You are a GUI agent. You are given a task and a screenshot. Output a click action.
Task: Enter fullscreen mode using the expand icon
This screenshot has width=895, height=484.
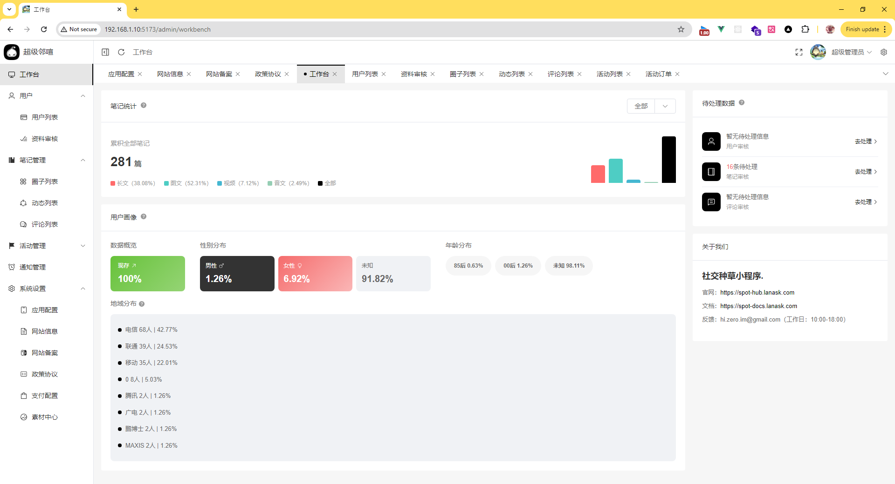799,52
